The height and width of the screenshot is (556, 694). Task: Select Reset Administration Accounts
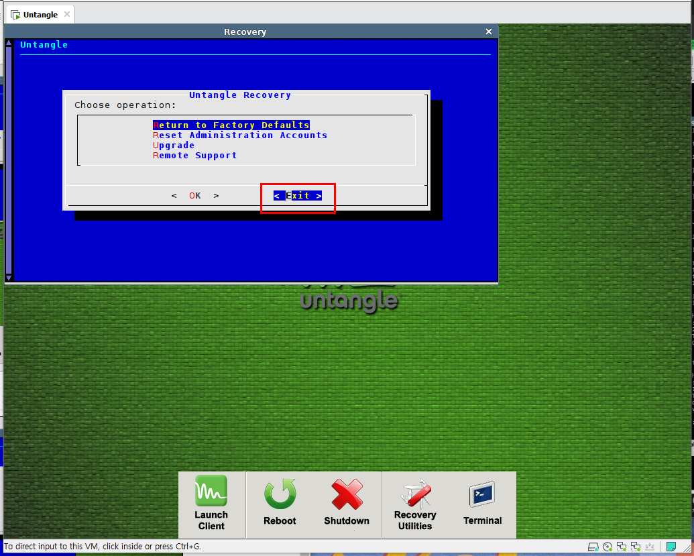240,135
